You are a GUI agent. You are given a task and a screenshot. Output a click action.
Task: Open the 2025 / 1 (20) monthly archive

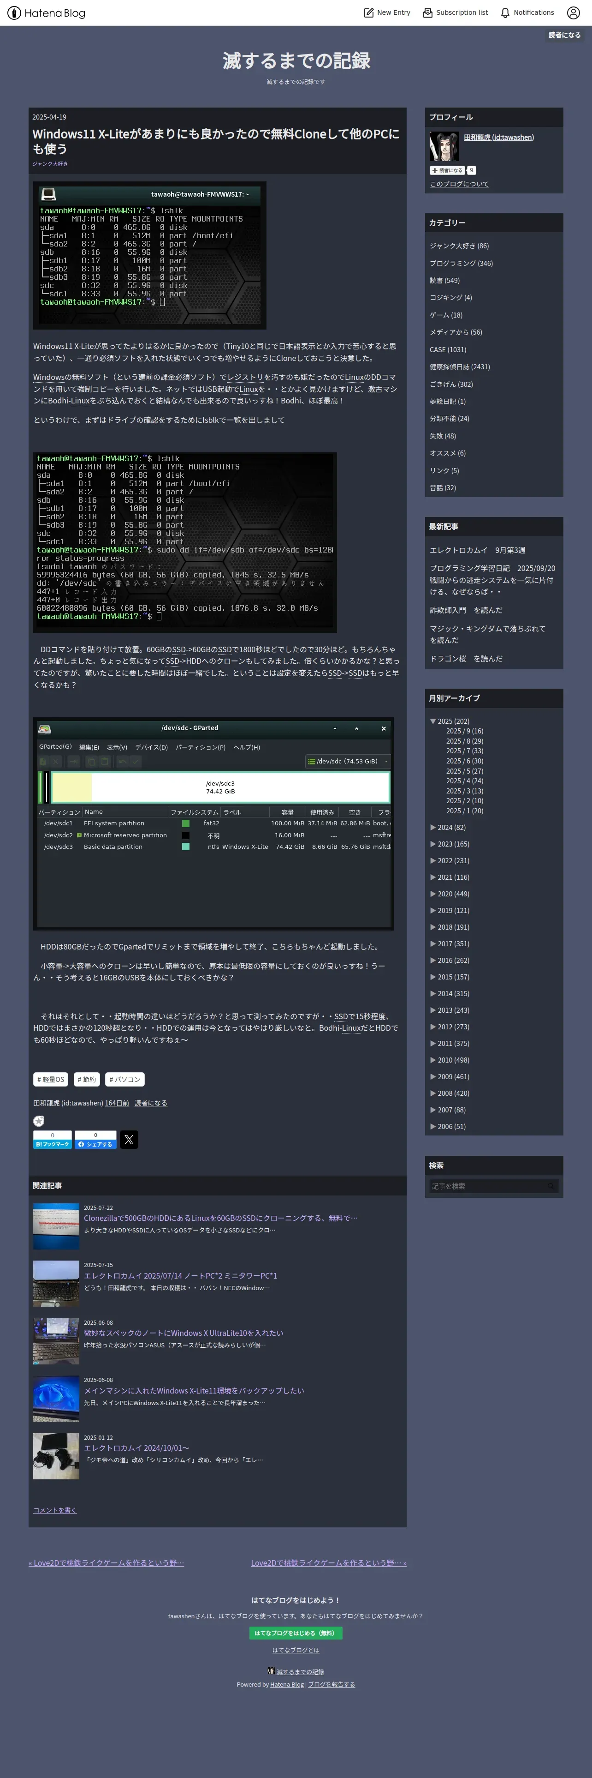pyautogui.click(x=464, y=811)
